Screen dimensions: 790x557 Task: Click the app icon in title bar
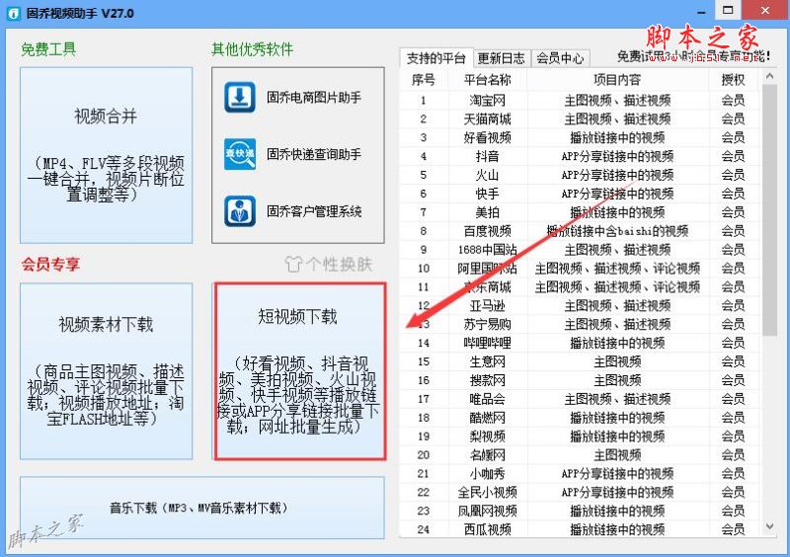click(x=13, y=13)
